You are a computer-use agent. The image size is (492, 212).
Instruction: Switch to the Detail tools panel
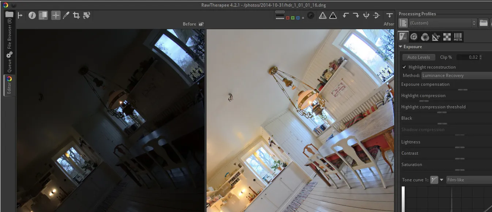click(x=413, y=36)
